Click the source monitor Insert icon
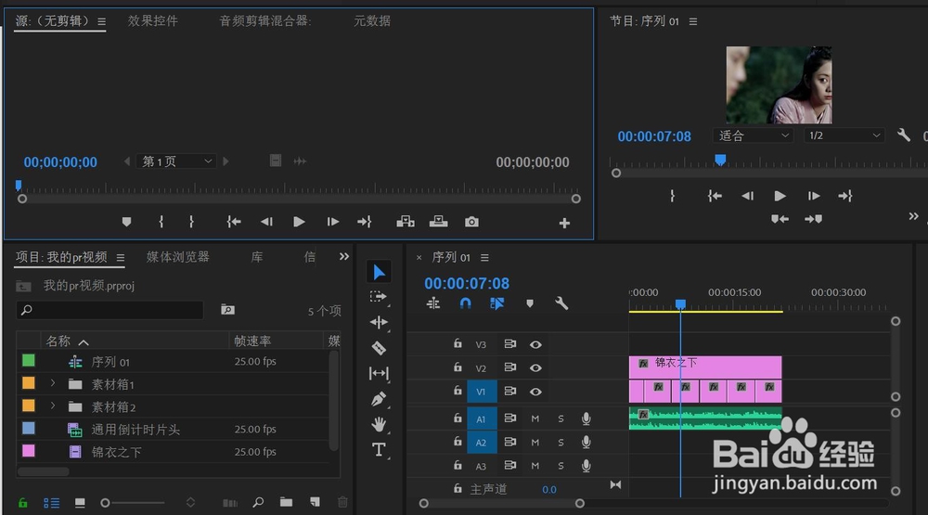This screenshot has width=928, height=515. coord(406,222)
